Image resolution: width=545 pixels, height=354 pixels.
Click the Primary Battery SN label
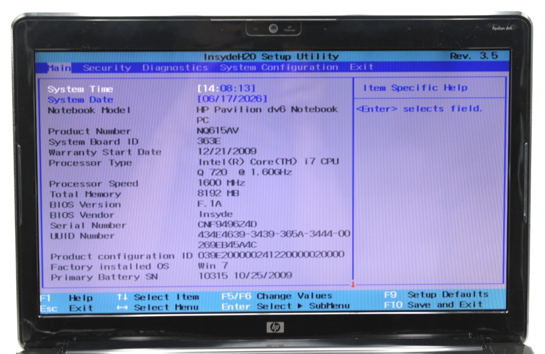click(104, 277)
